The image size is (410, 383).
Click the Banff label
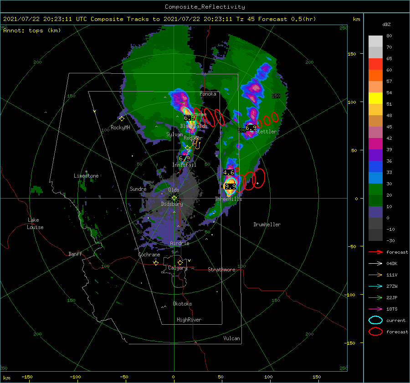point(75,254)
